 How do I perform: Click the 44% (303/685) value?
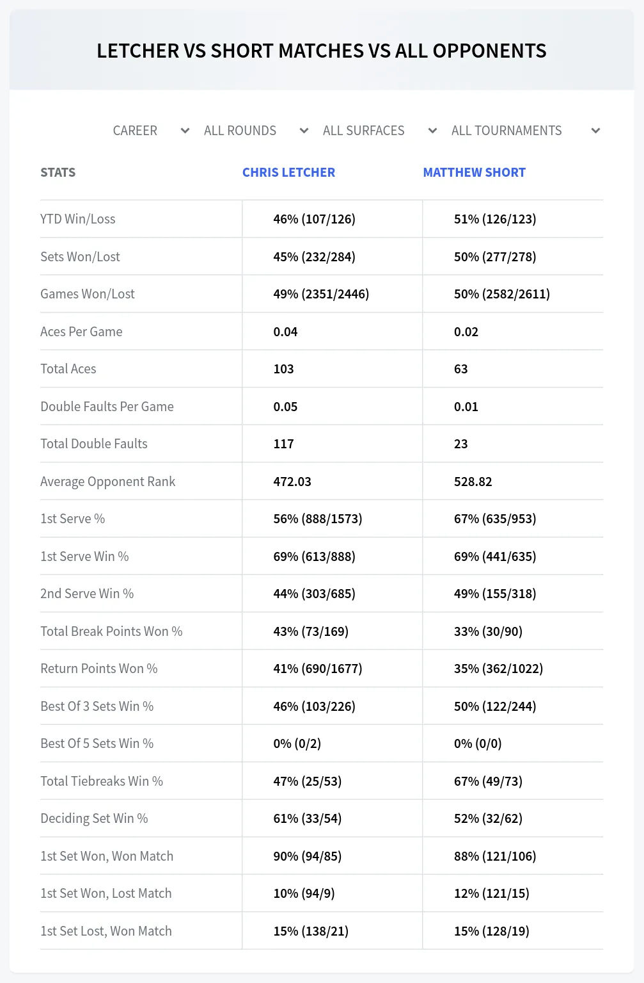click(314, 594)
